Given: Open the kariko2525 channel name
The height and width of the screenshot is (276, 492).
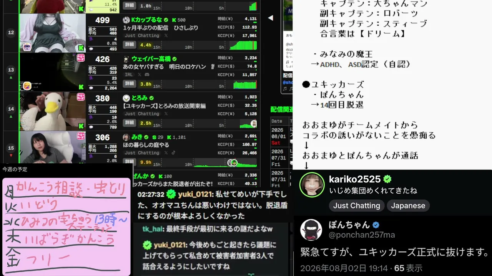Looking at the screenshot, I should click(x=355, y=179).
